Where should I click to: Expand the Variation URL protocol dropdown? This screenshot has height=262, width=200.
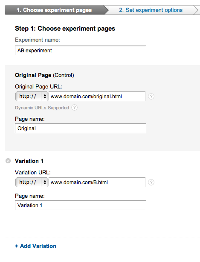[32, 182]
